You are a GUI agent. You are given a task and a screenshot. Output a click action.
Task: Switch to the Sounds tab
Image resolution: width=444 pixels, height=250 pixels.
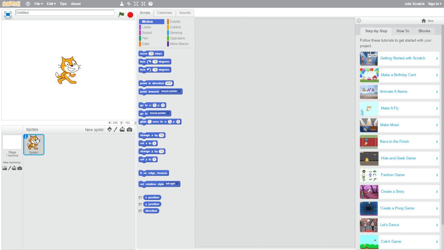coord(185,13)
